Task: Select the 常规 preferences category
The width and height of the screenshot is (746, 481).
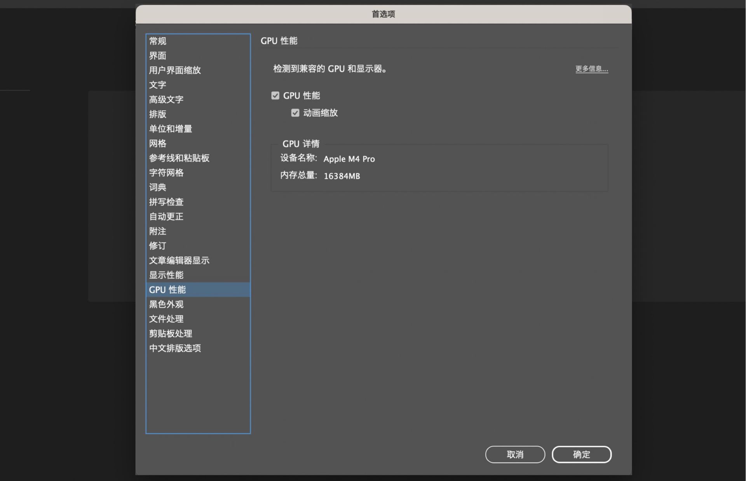Action: tap(158, 41)
